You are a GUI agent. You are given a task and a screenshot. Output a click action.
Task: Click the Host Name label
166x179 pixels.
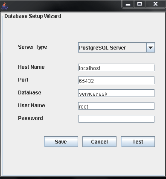[31, 67]
